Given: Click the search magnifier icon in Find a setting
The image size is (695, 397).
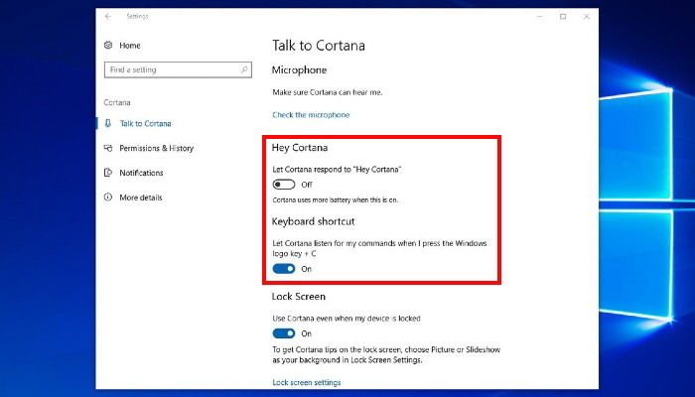Looking at the screenshot, I should (244, 69).
